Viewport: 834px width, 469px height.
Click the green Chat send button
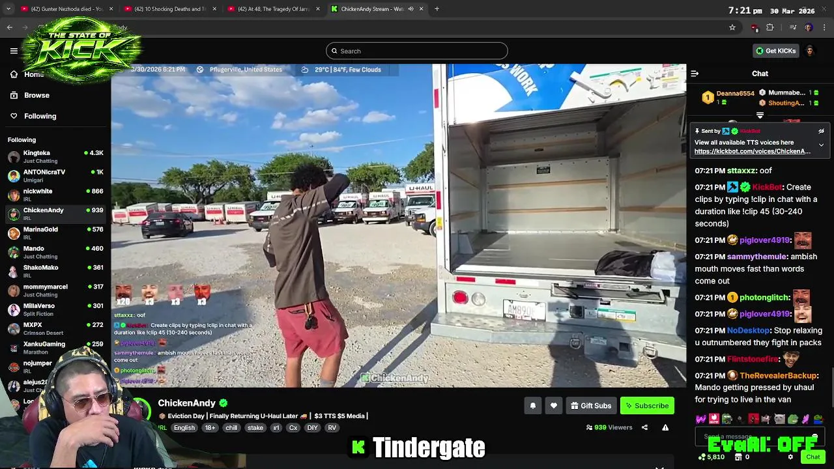812,457
